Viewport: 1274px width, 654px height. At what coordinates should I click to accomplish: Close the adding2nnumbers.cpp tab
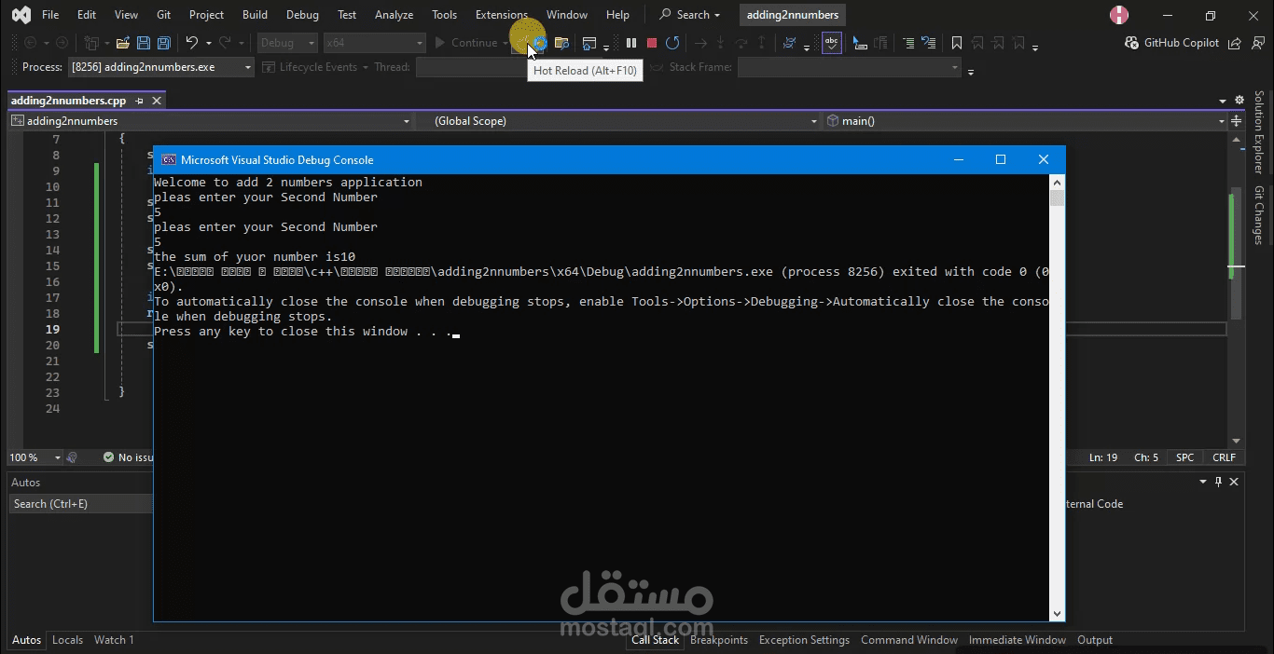(x=157, y=101)
